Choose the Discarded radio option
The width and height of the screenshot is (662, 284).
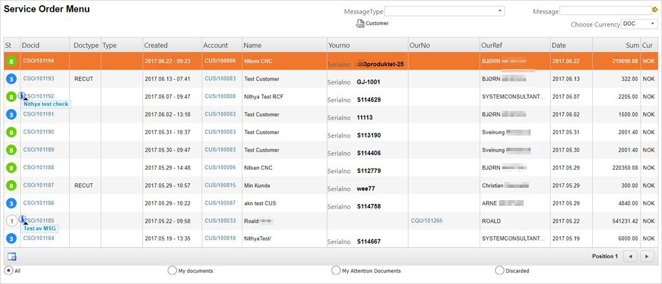point(499,270)
